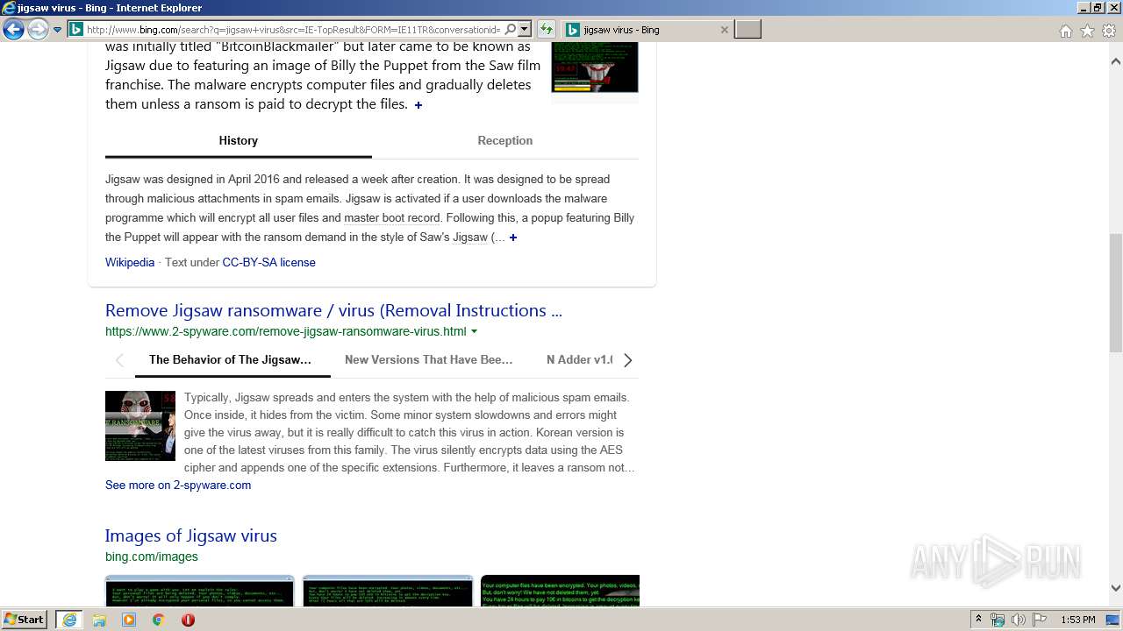1123x631 pixels.
Task: Open Windows Explorer folder taskbar icon
Action: [99, 620]
